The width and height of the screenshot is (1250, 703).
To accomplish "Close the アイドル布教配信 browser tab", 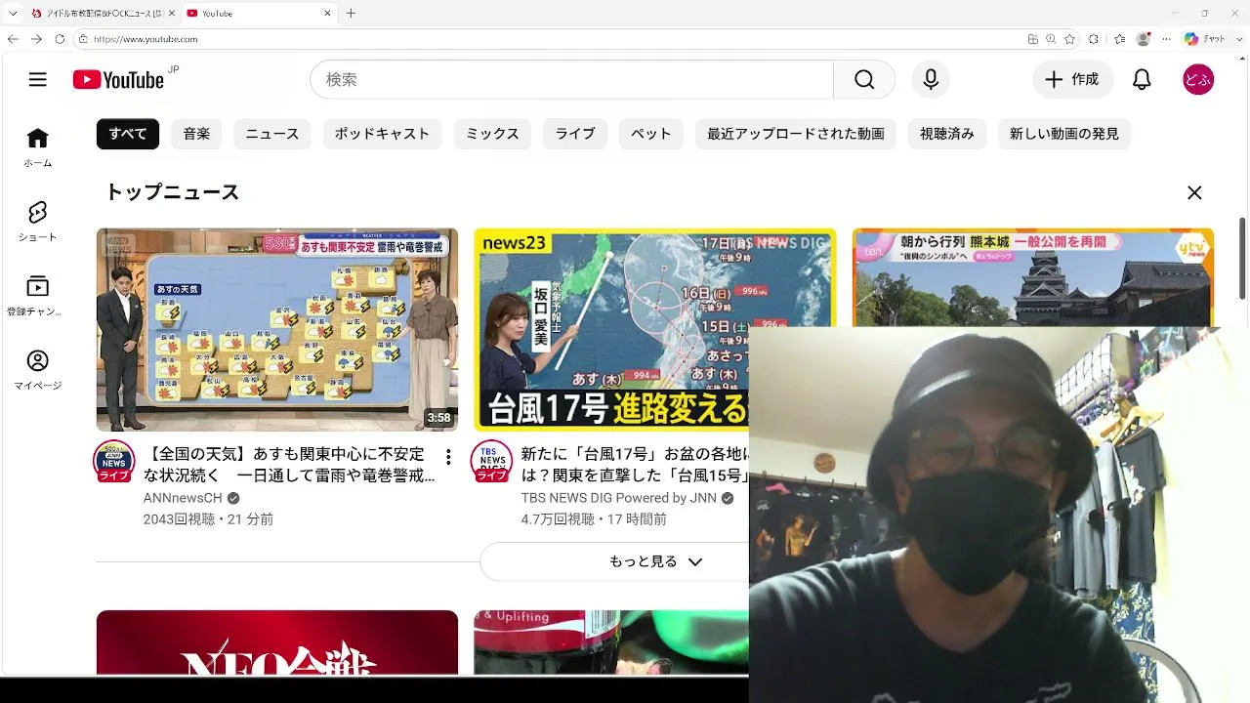I will pos(171,14).
